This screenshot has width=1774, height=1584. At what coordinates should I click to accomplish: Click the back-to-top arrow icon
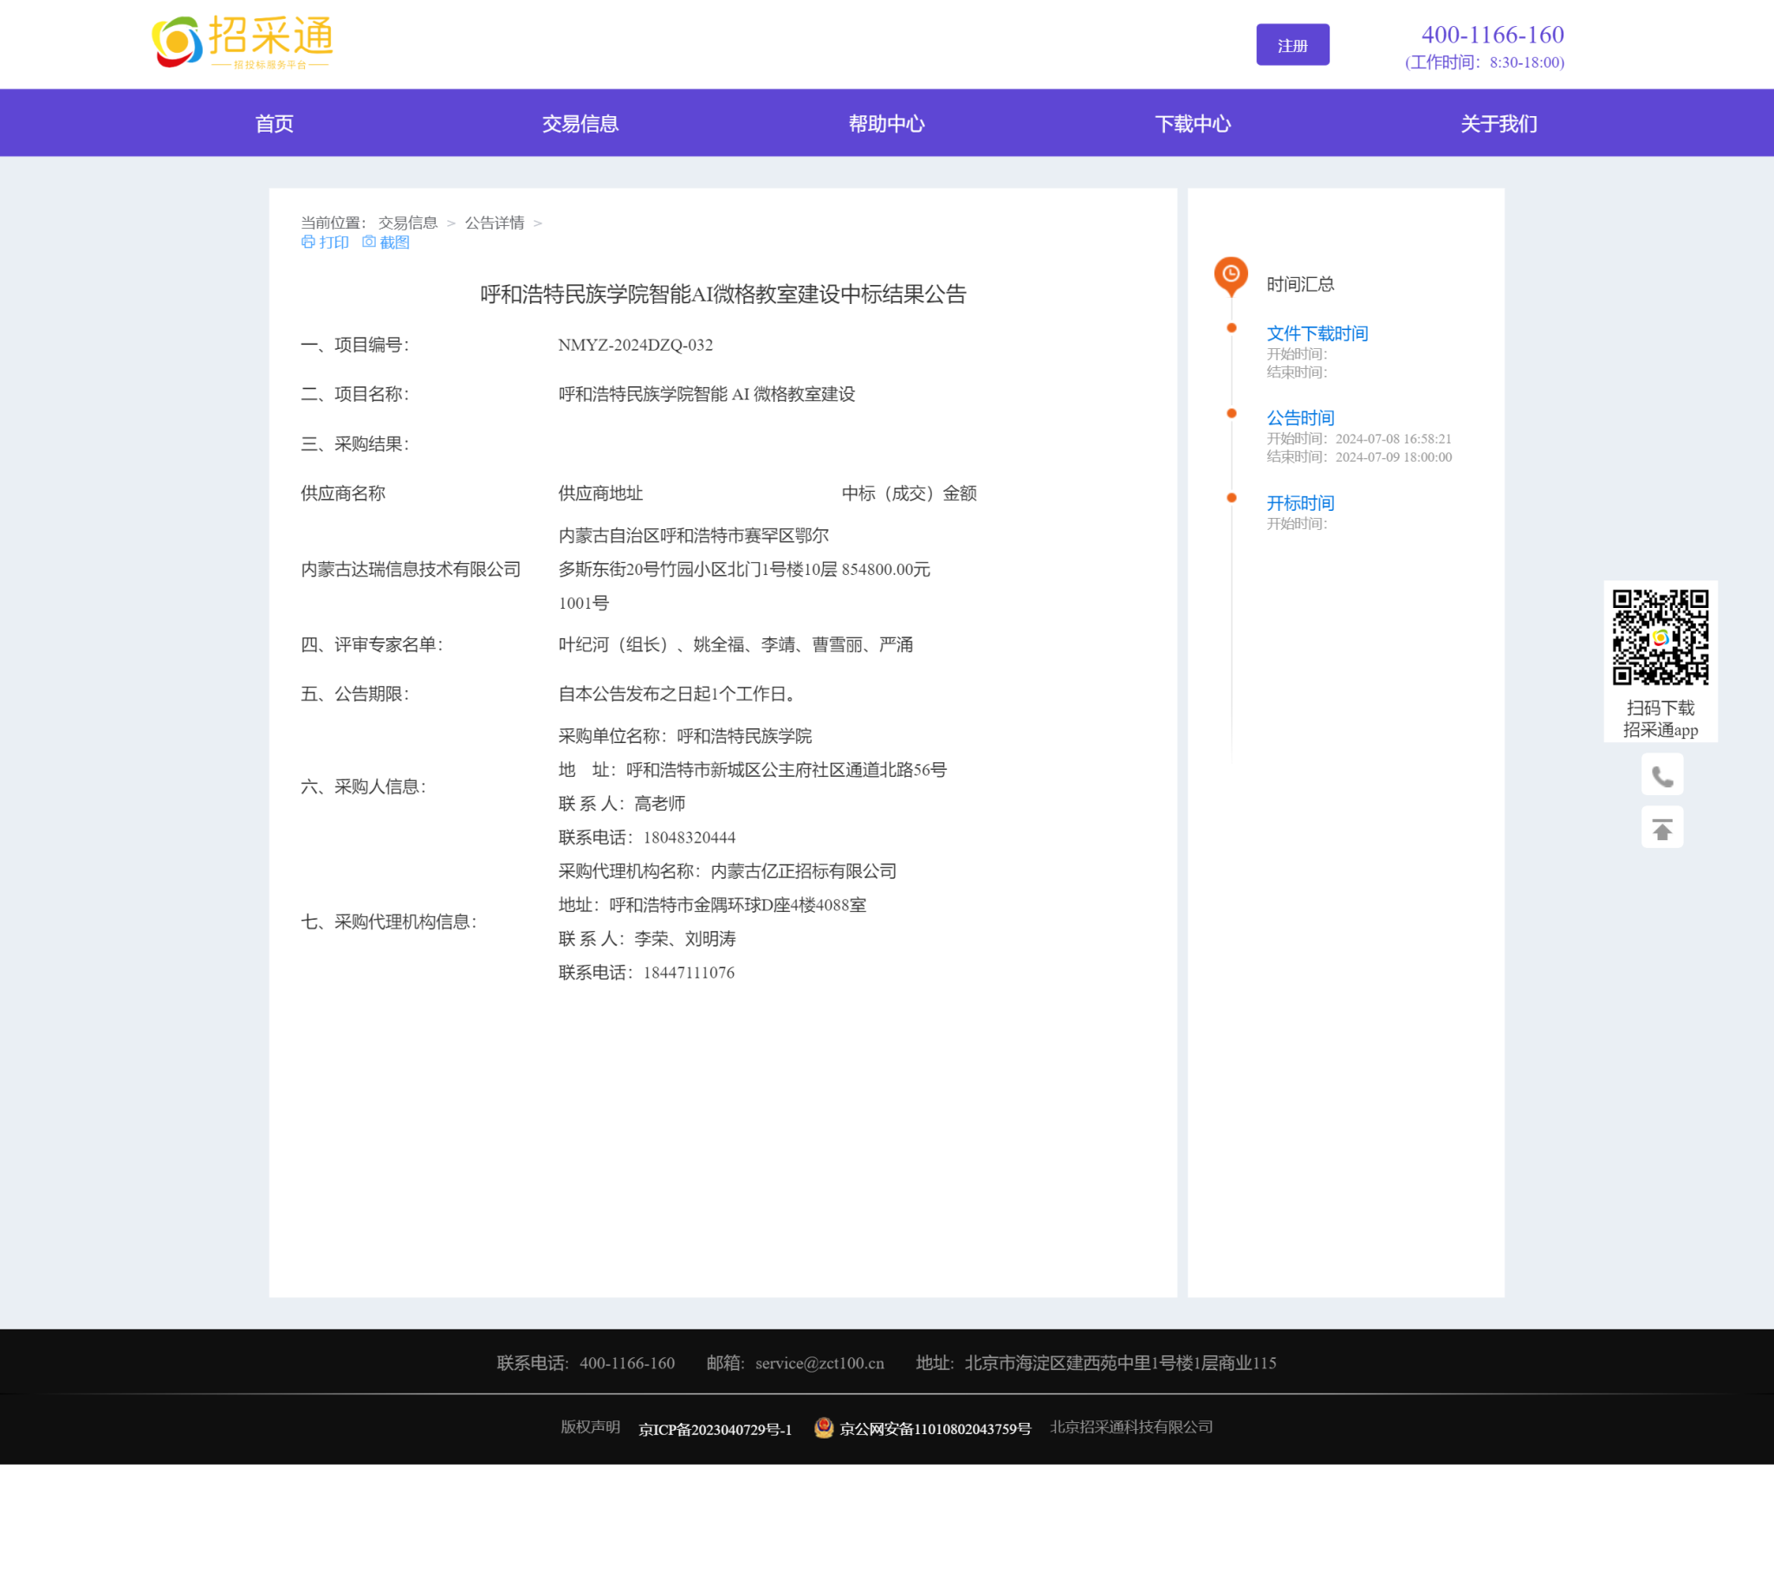pyautogui.click(x=1661, y=828)
